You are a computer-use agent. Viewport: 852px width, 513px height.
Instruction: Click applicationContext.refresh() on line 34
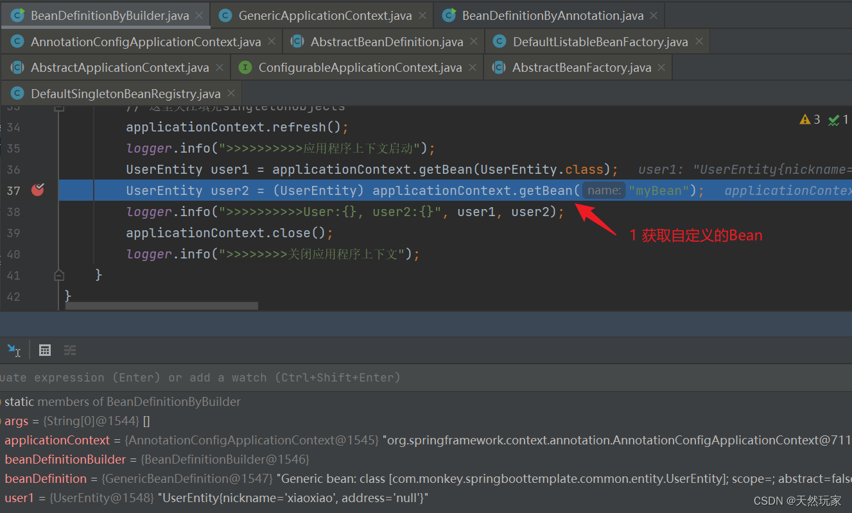point(237,127)
